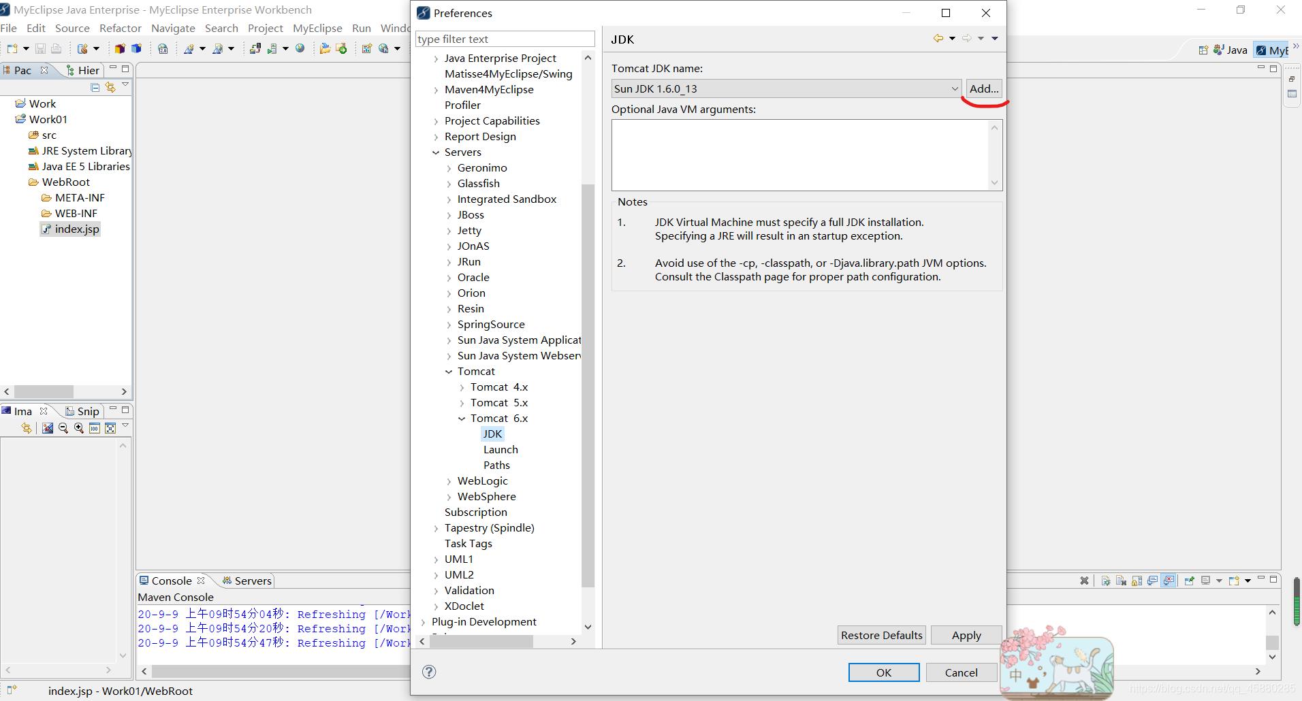Click the purple New Java package icon

tap(120, 48)
